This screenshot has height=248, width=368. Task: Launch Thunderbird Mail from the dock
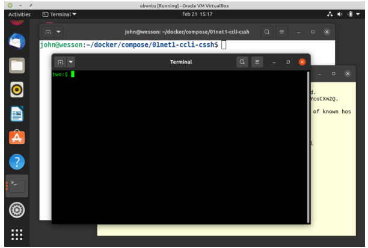point(16,41)
